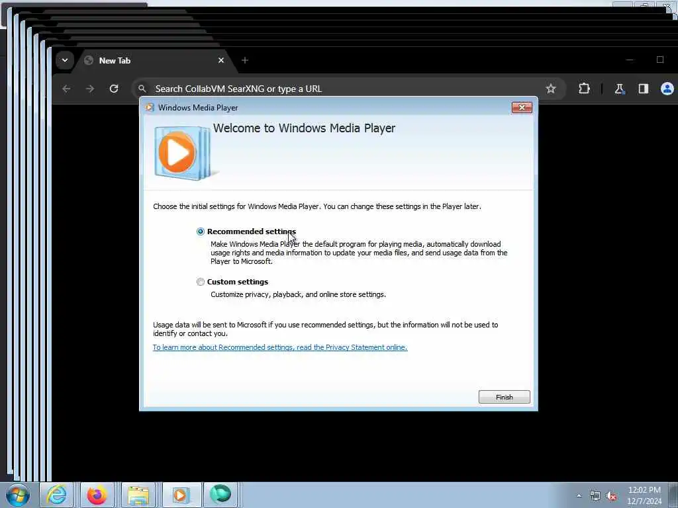The height and width of the screenshot is (508, 678).
Task: Minimize the browser window
Action: pyautogui.click(x=630, y=60)
